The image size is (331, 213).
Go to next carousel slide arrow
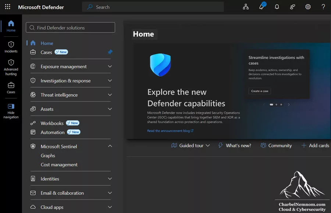click(x=289, y=104)
